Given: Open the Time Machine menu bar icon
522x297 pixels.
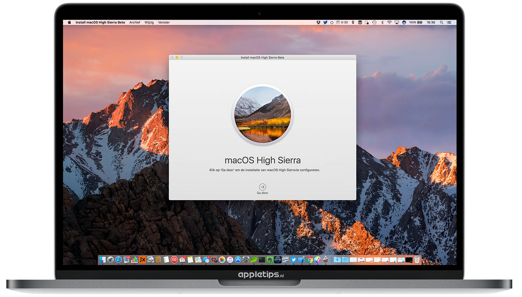Looking at the screenshot, I should (374, 23).
